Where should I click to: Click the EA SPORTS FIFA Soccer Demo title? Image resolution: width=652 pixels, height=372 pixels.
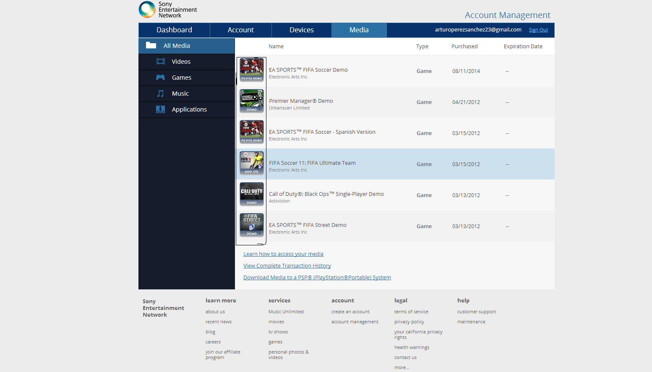tap(308, 70)
